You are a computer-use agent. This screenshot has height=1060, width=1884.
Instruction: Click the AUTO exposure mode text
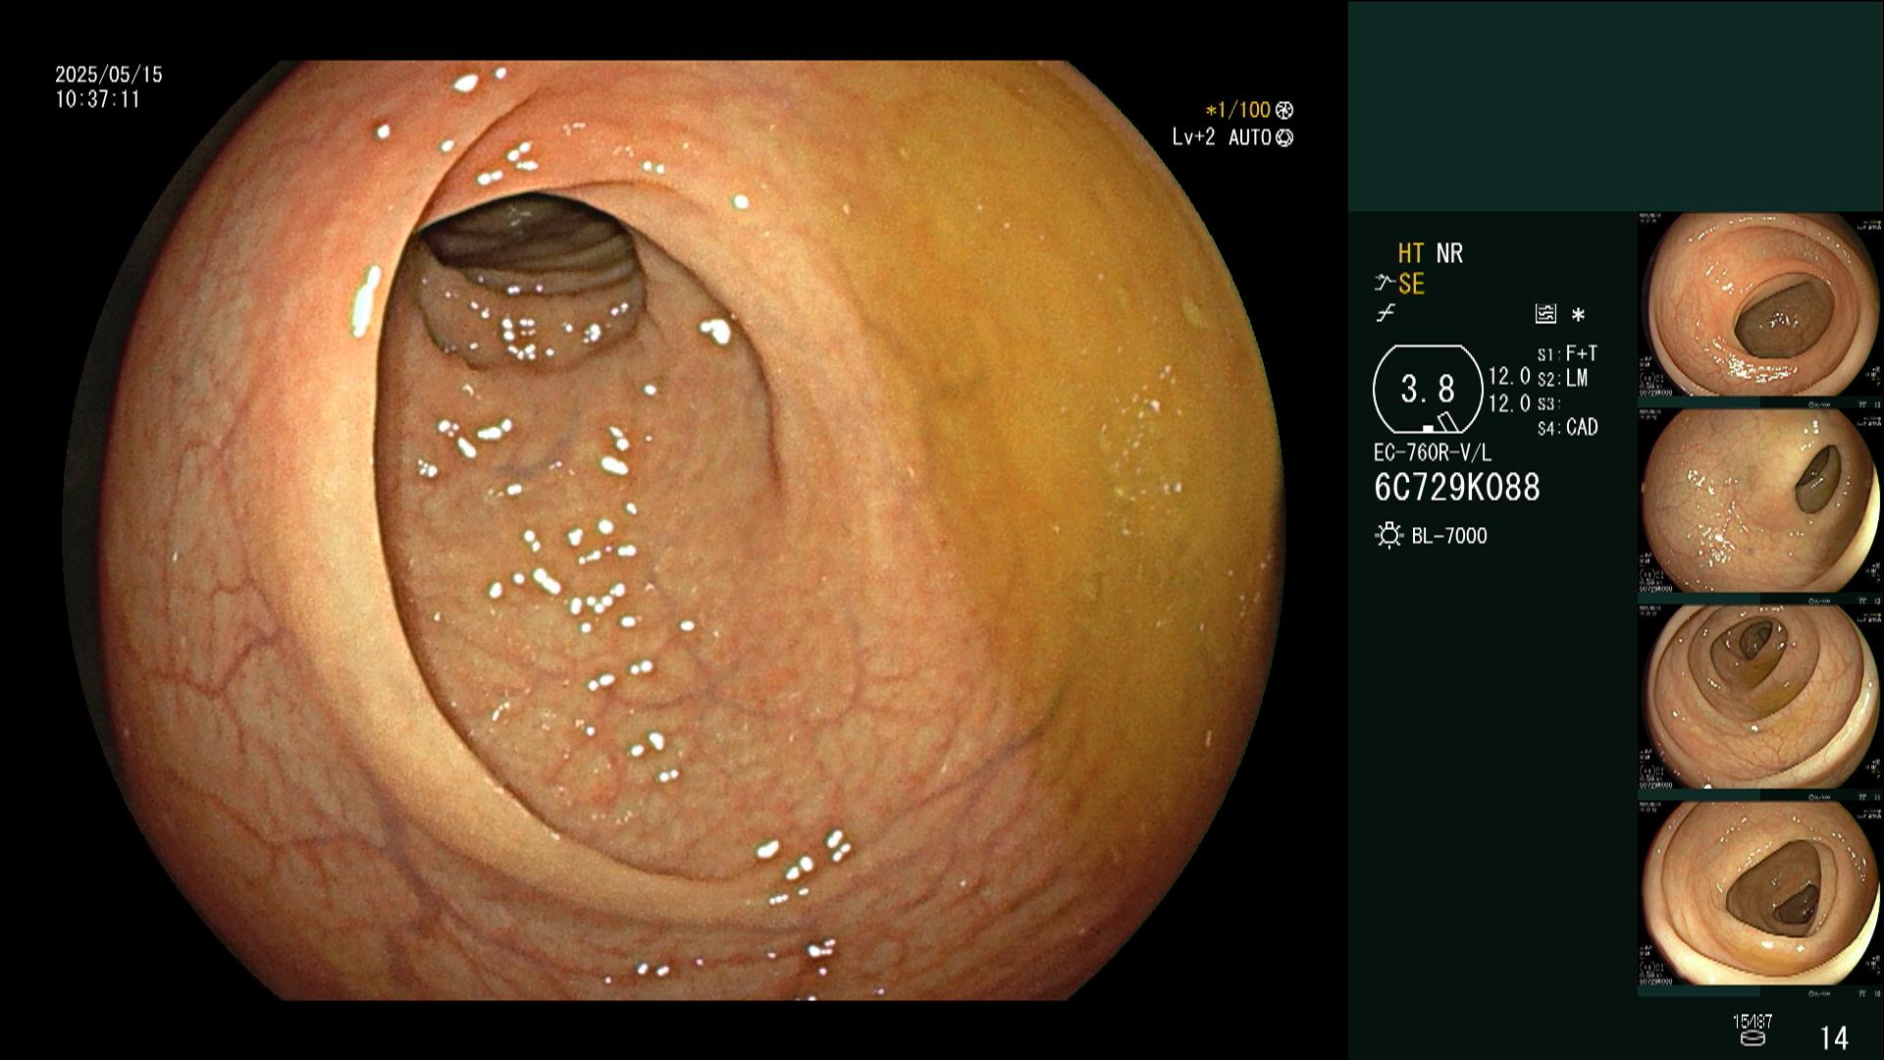[x=1250, y=137]
